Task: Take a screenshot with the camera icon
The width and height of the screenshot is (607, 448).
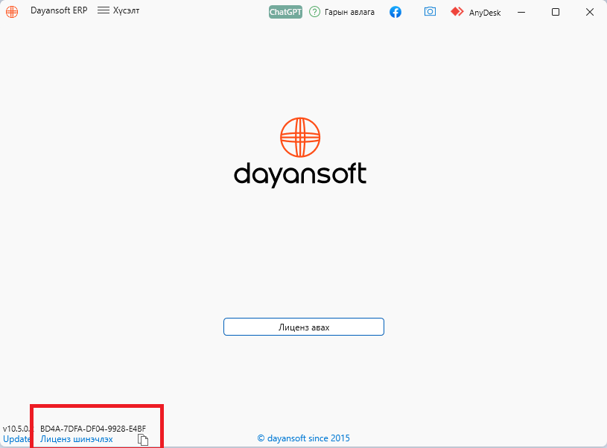Action: [430, 12]
